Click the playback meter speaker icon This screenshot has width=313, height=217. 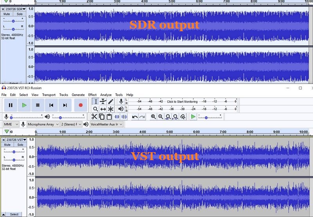tap(121, 109)
